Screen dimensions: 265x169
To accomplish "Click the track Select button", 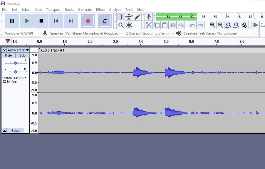I will pos(16,131).
